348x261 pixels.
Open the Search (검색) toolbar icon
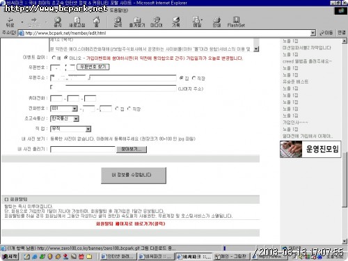(x=118, y=22)
